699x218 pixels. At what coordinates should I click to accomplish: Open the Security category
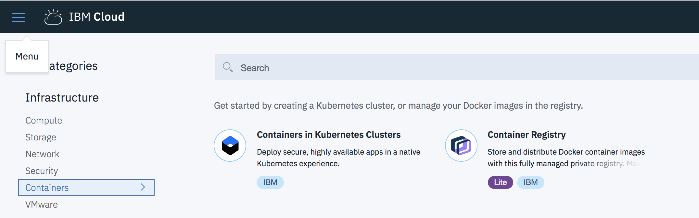(42, 171)
